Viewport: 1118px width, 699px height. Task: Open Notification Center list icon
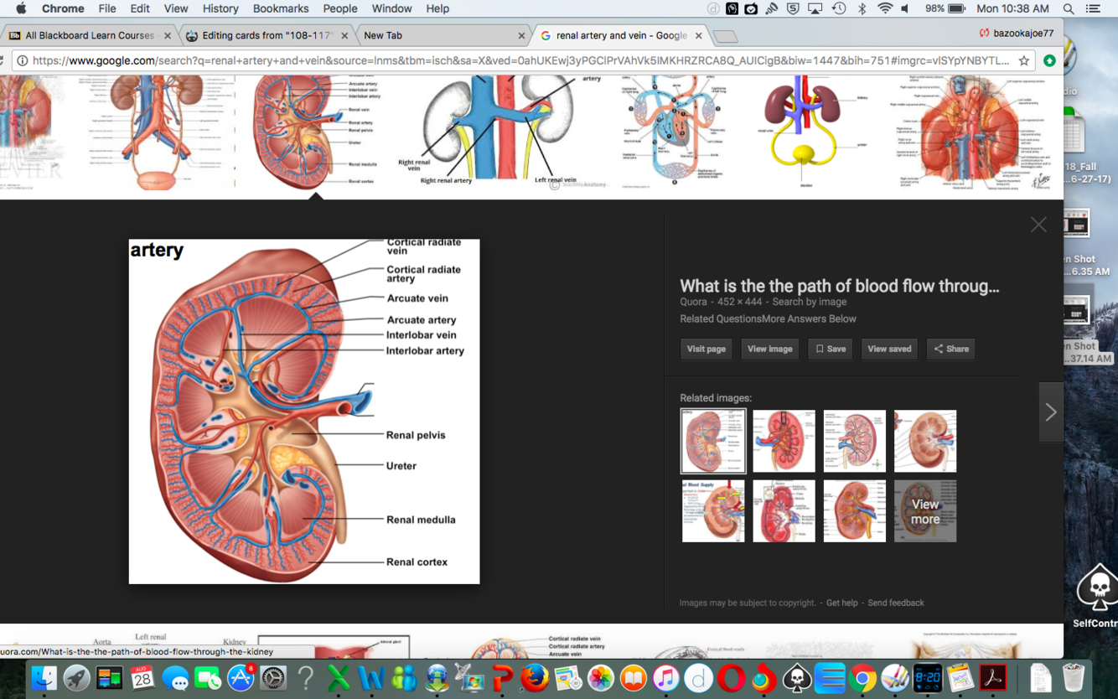[1093, 8]
